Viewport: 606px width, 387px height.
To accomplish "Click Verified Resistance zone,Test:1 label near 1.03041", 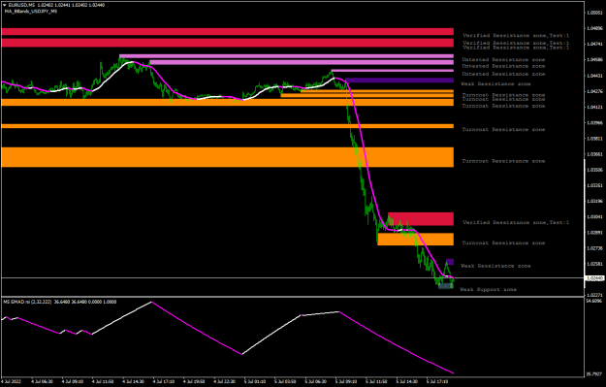I will point(516,222).
